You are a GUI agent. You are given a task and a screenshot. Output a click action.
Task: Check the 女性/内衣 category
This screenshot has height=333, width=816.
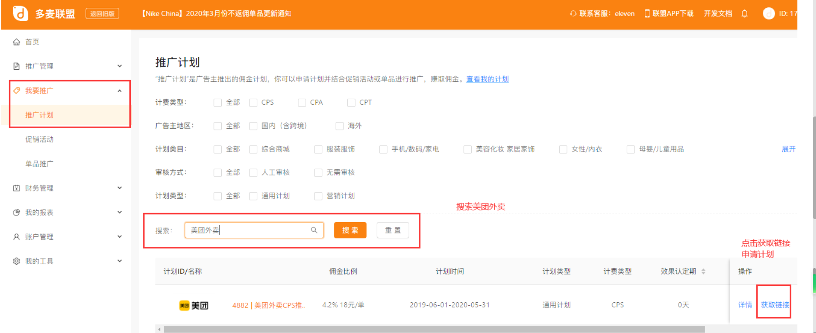[x=563, y=149]
